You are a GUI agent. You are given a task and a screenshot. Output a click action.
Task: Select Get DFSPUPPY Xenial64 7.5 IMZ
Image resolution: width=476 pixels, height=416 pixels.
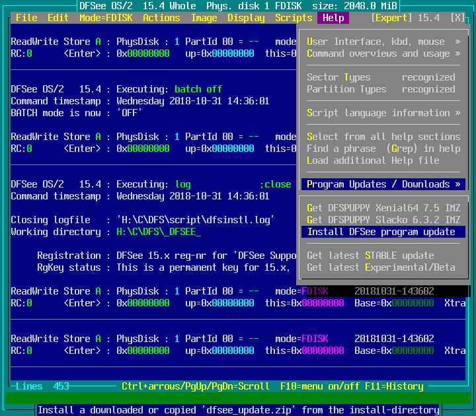point(383,208)
